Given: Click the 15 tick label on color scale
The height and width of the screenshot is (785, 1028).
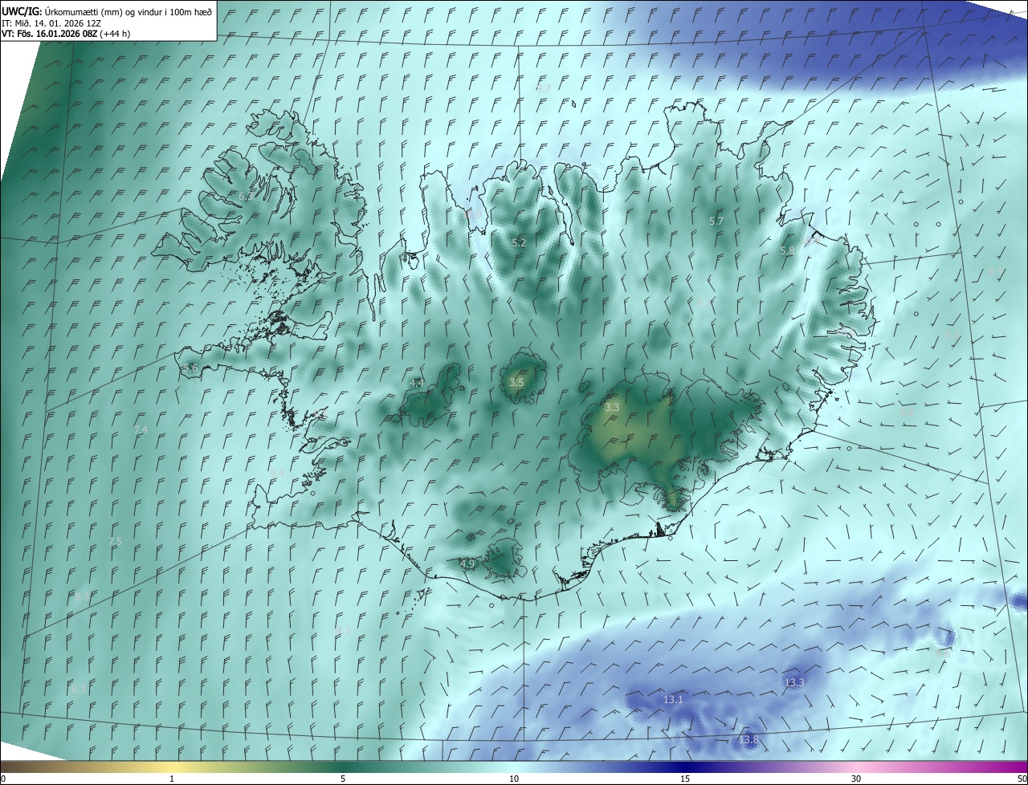Looking at the screenshot, I should click(x=685, y=779).
